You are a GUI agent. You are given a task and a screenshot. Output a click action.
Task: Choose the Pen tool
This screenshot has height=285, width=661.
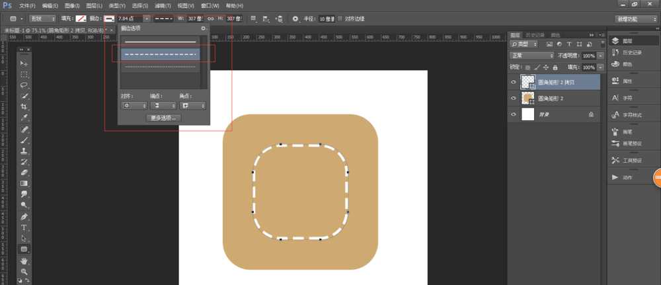[x=24, y=216]
